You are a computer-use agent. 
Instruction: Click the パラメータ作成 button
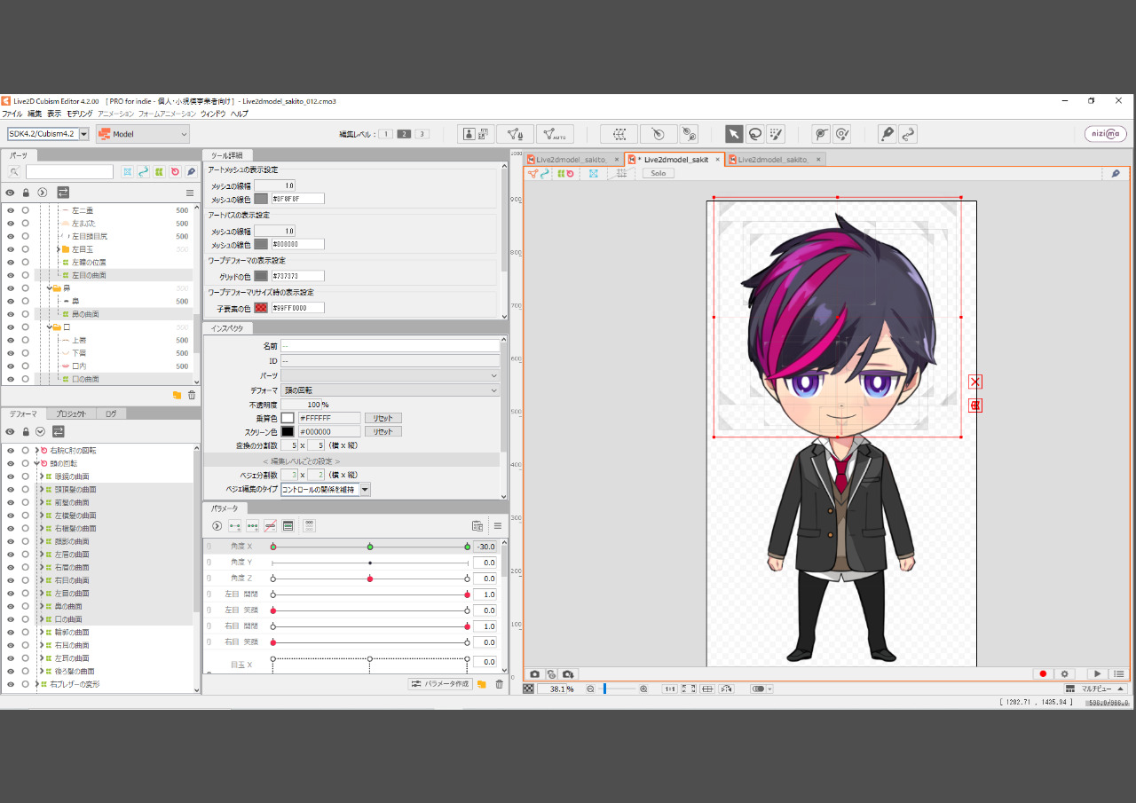coord(440,684)
